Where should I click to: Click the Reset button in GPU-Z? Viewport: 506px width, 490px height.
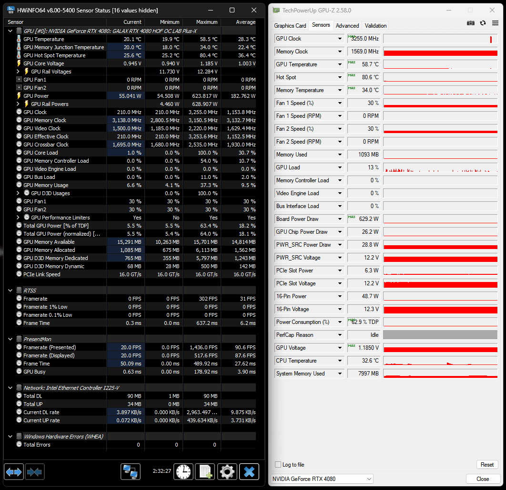(x=487, y=464)
